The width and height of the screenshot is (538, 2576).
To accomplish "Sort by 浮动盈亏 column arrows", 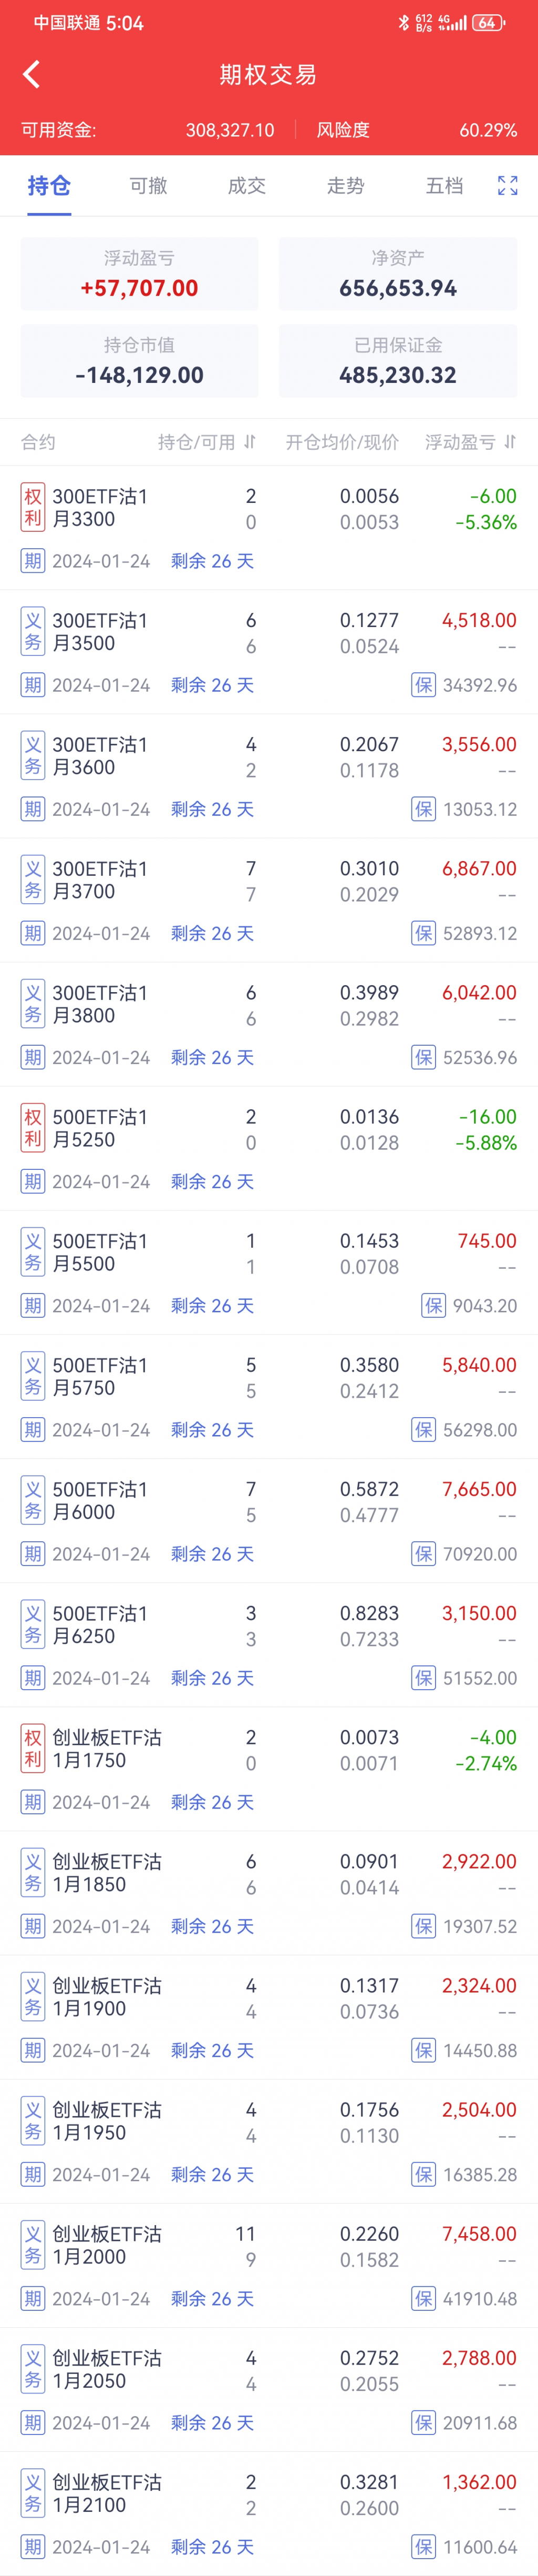I will coord(510,442).
